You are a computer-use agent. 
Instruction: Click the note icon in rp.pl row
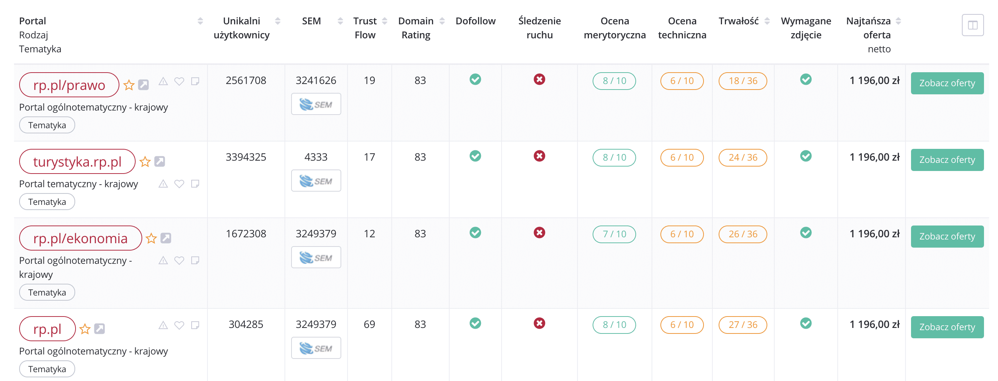(195, 325)
